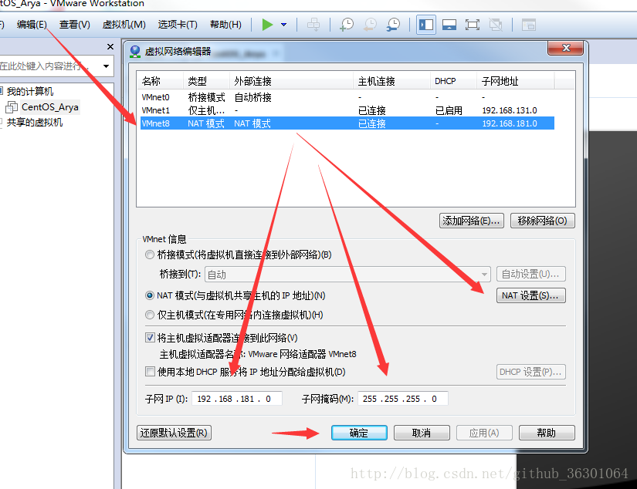This screenshot has width=637, height=489.
Task: Click the green power-on play icon
Action: tap(267, 25)
